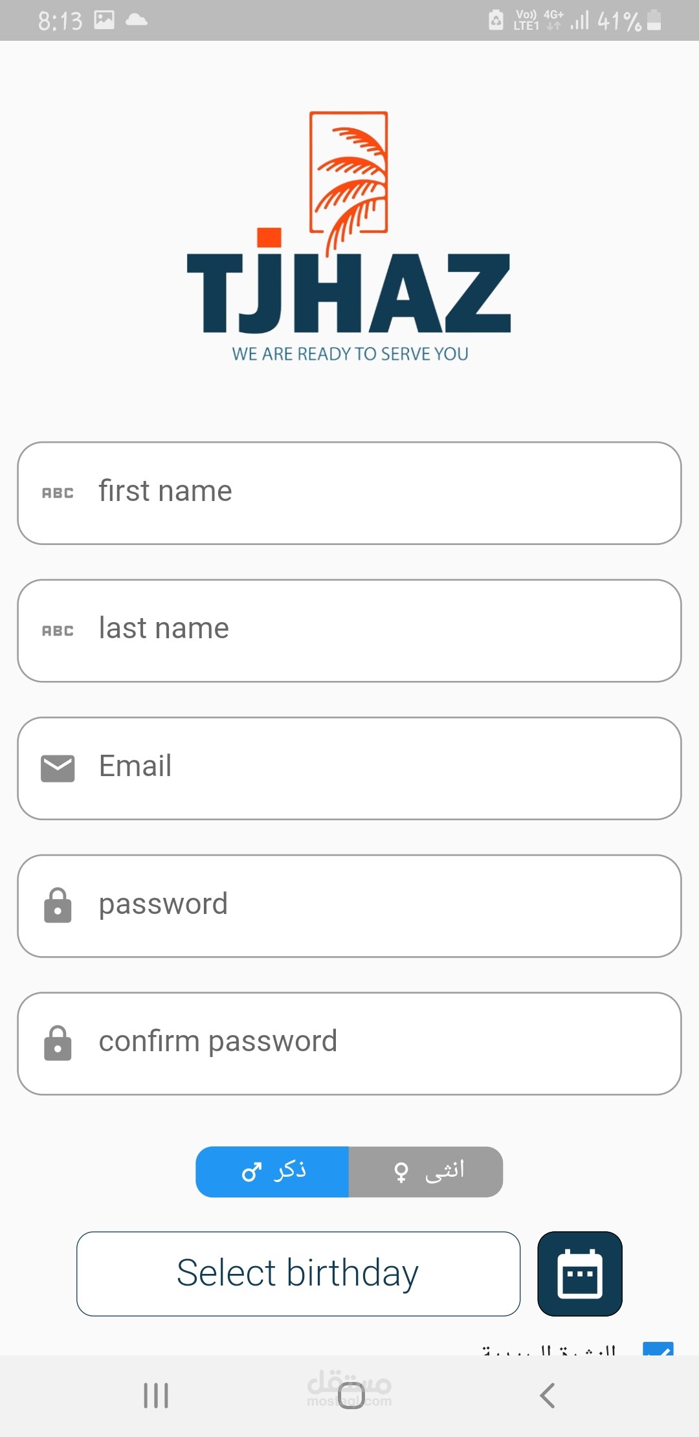Tap the TJHAZ palm tree logo
The image size is (699, 1437).
coord(349,236)
